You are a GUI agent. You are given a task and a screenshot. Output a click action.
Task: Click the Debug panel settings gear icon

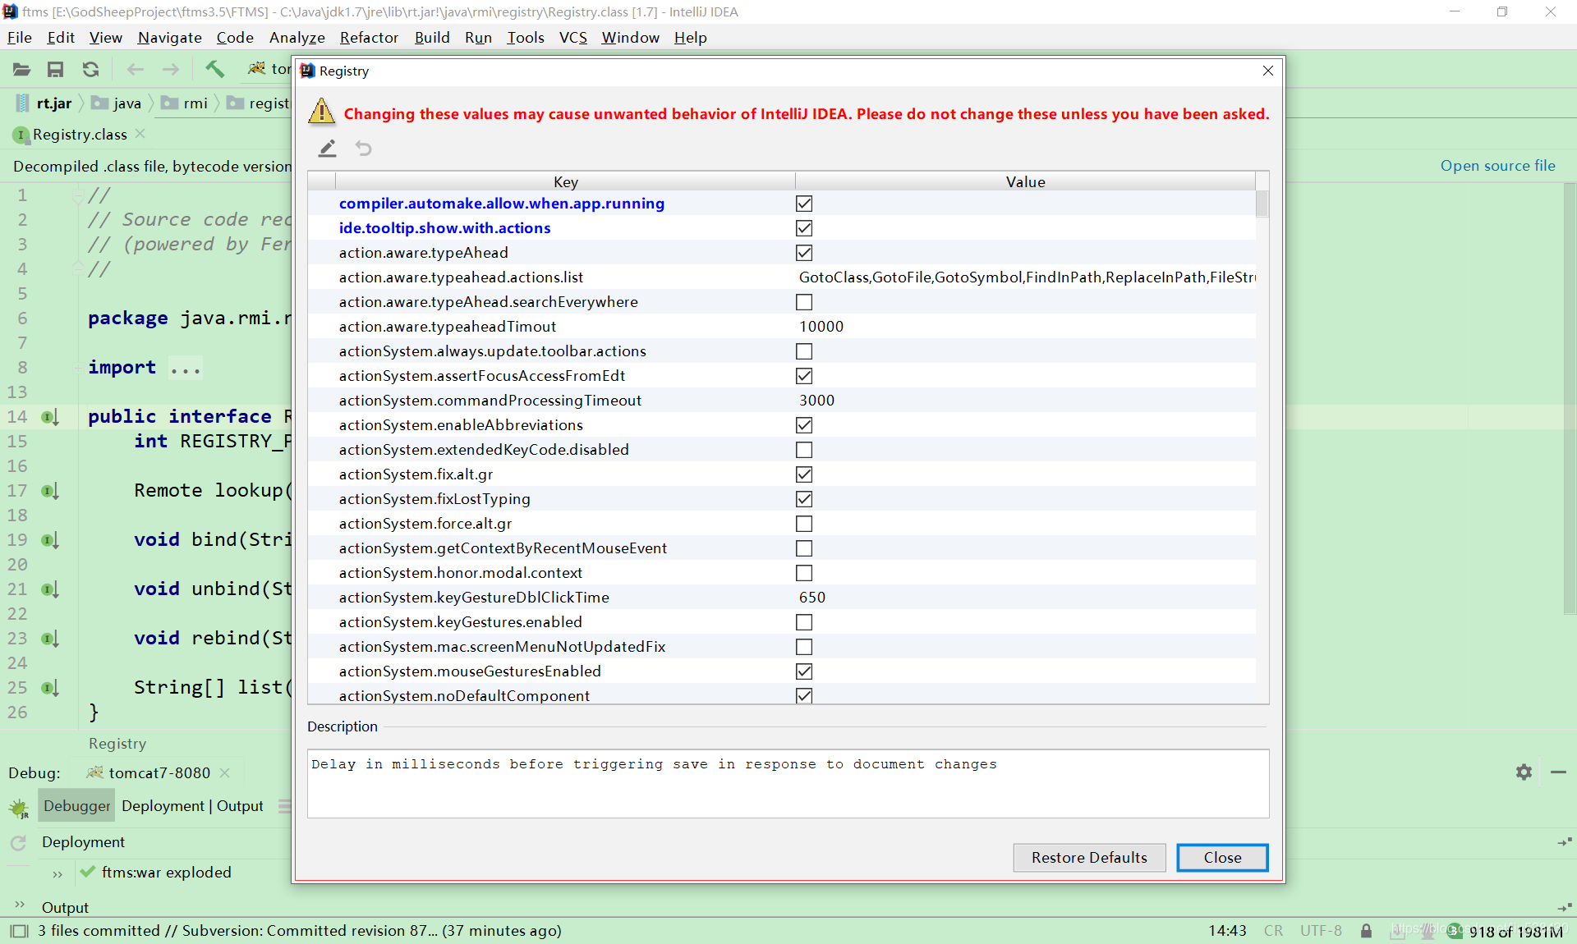1524,772
